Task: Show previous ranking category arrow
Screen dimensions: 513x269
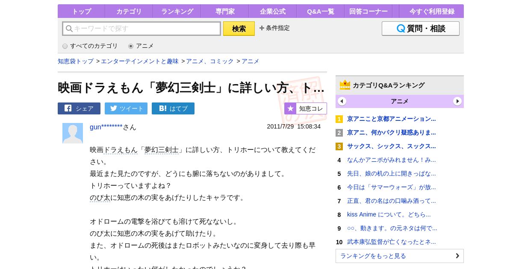Action: (x=342, y=101)
